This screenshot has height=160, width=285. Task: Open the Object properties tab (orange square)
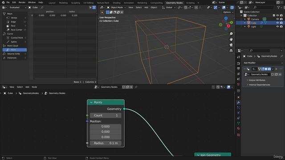coord(239,97)
